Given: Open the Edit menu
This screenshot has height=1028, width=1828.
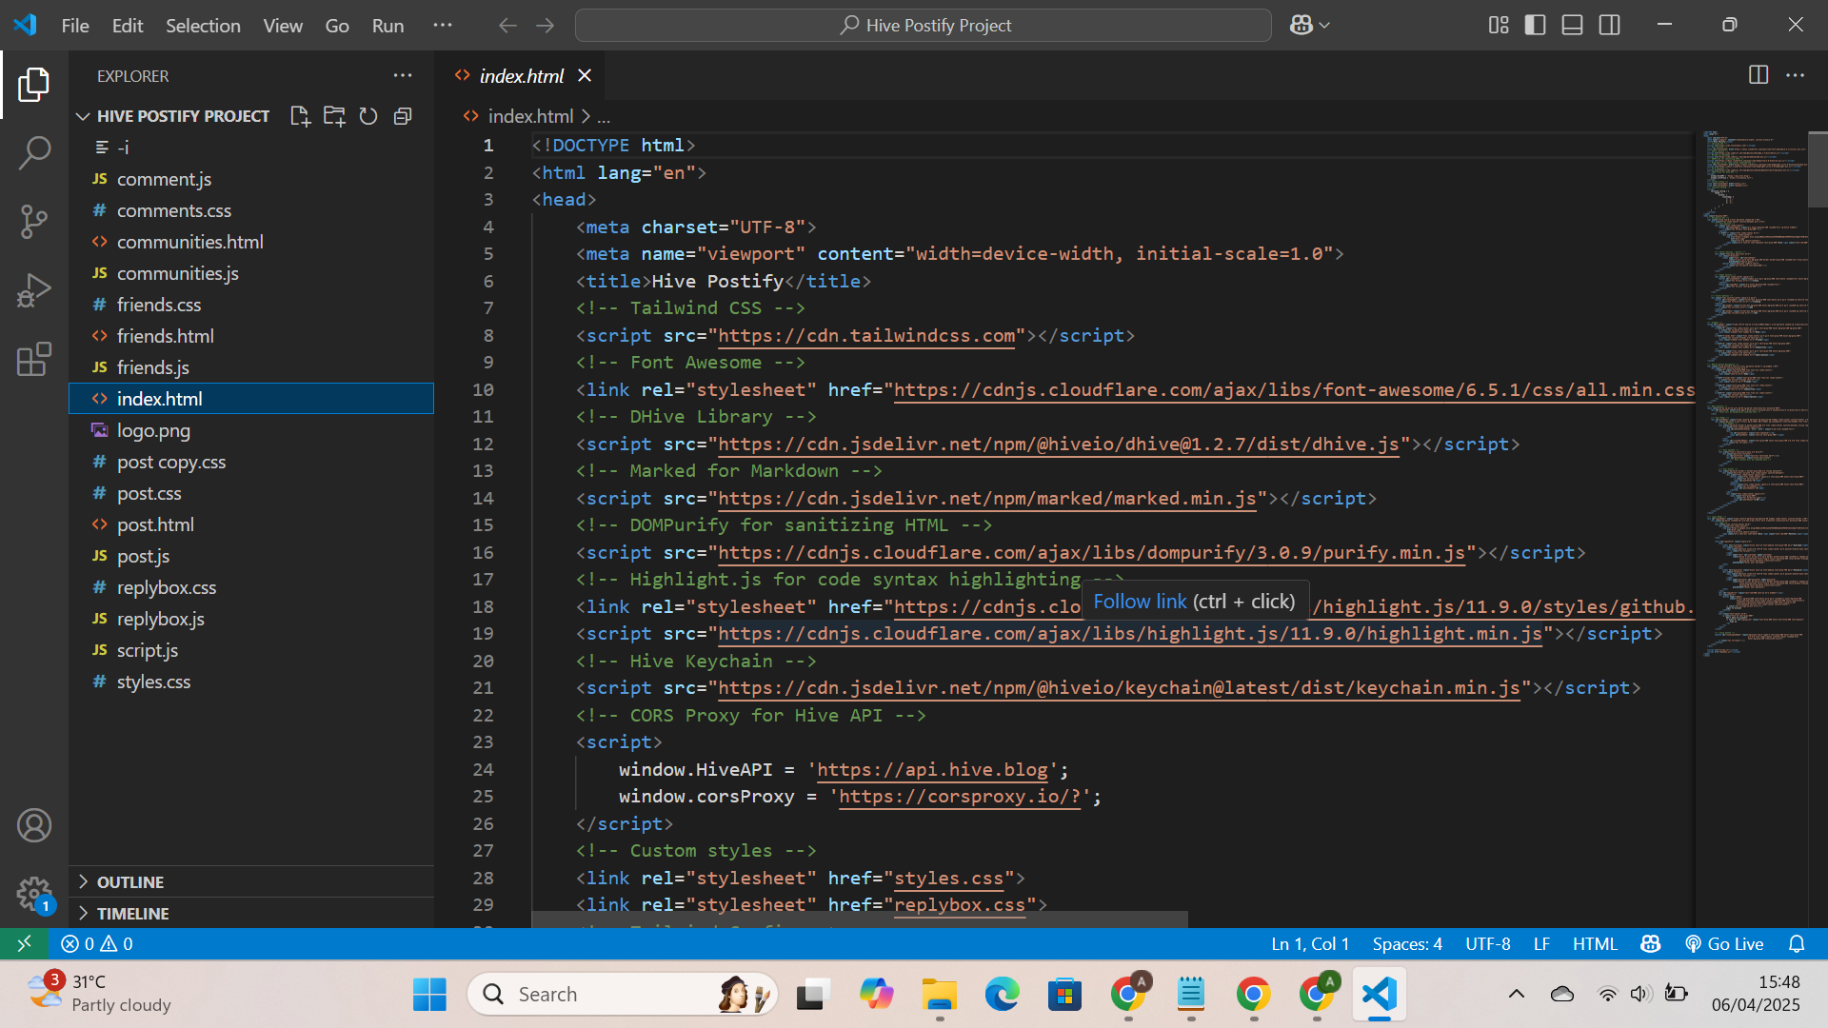Looking at the screenshot, I should tap(128, 26).
